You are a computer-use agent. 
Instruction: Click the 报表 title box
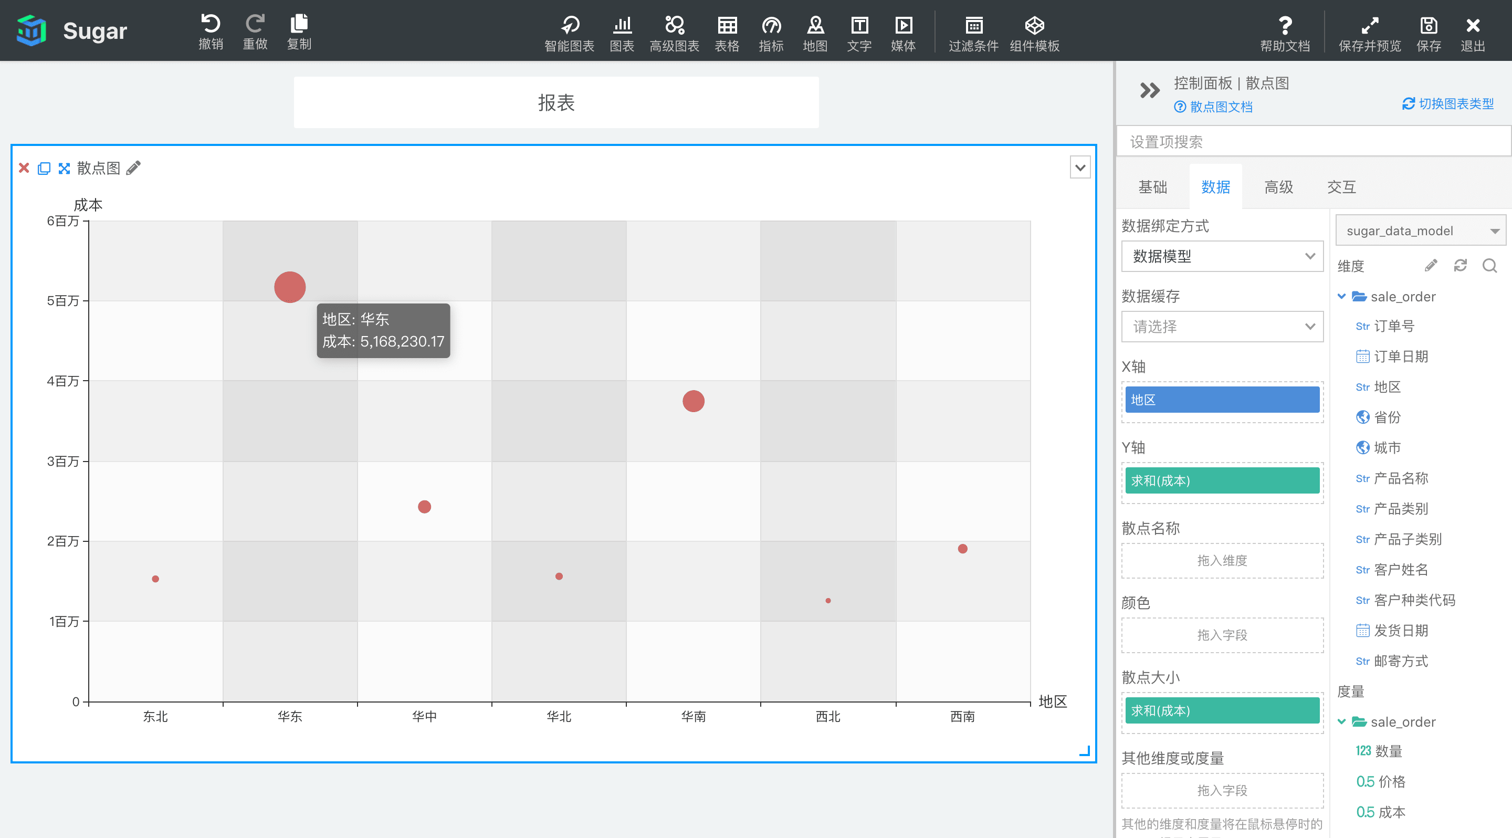[556, 102]
